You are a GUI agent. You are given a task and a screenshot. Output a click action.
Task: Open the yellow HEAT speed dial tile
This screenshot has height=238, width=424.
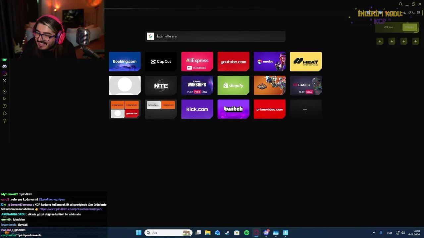pos(306,61)
